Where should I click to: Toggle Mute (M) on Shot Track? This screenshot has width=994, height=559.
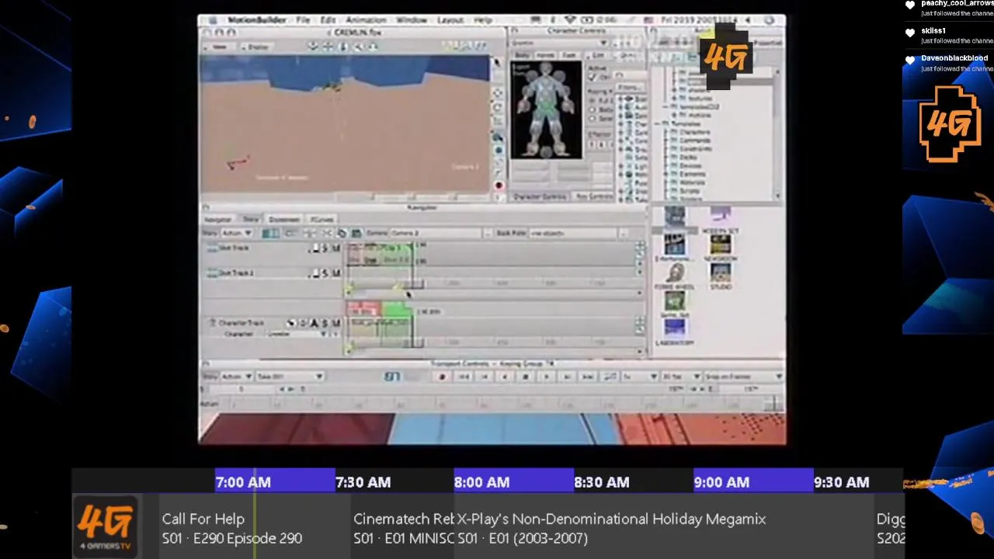tap(336, 248)
